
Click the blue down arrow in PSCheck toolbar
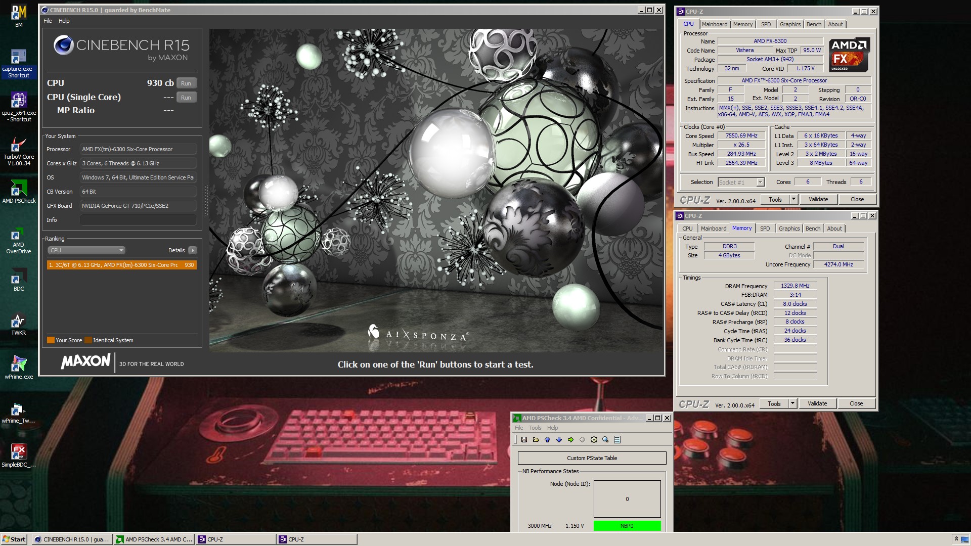click(559, 440)
